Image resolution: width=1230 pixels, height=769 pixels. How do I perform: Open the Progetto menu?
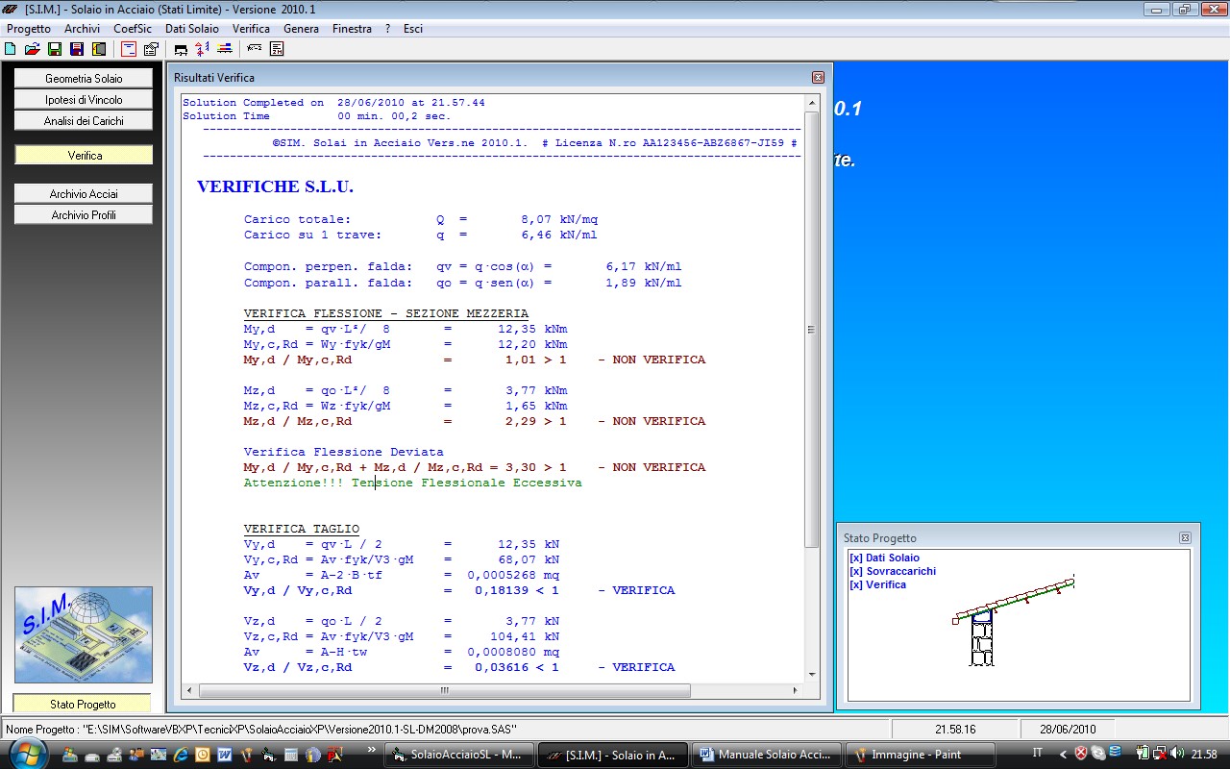(x=29, y=29)
